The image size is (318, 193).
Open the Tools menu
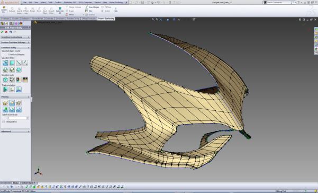[x=50, y=3]
